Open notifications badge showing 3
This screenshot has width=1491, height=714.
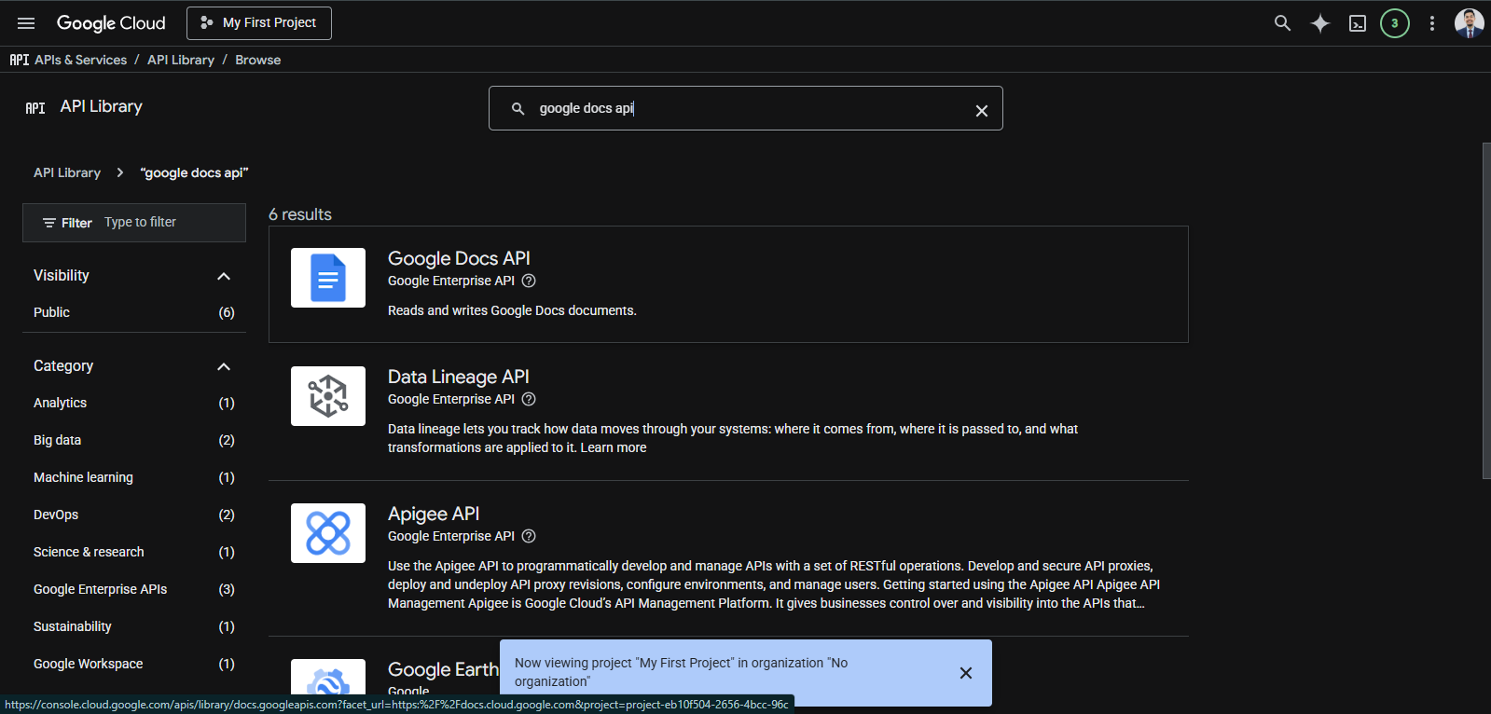1395,23
